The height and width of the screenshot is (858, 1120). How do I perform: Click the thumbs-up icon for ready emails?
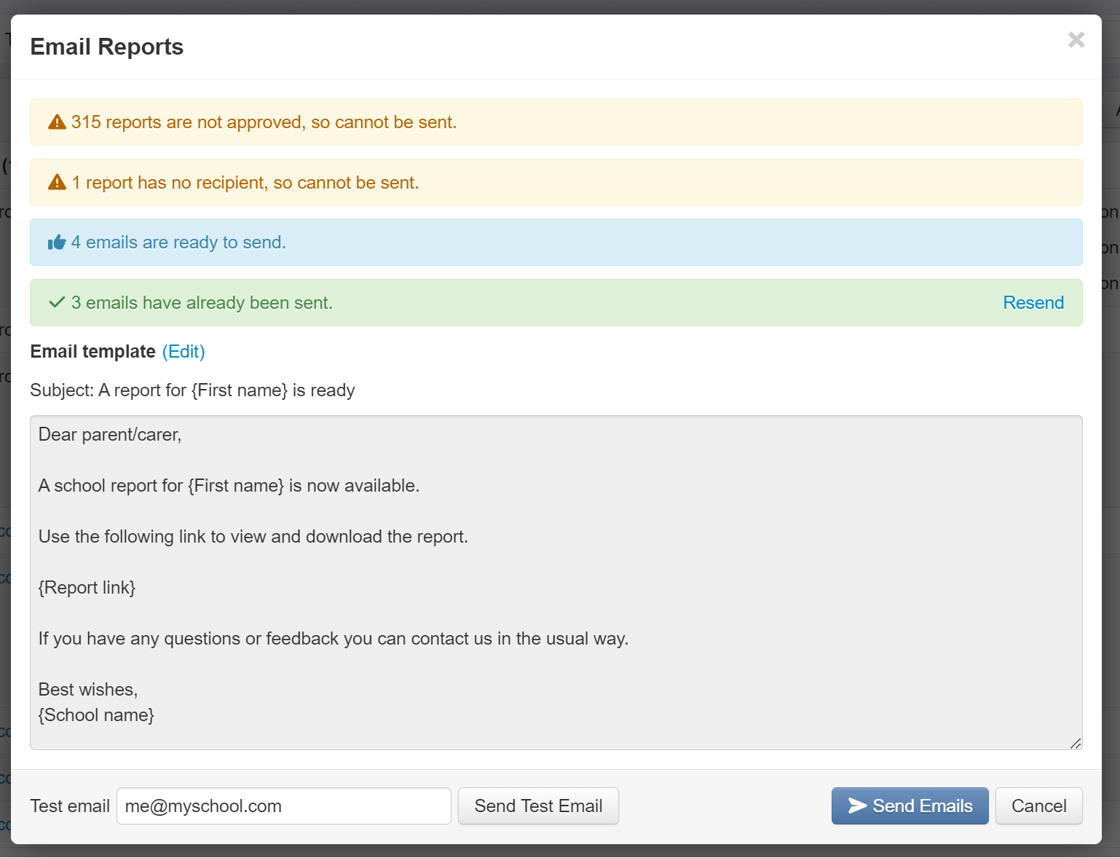click(57, 243)
